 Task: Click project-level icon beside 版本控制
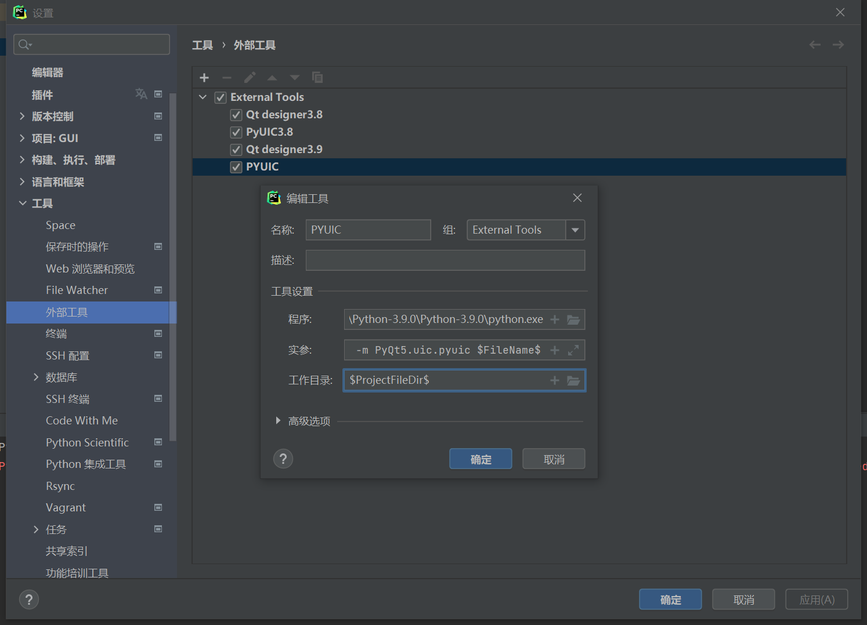(158, 116)
